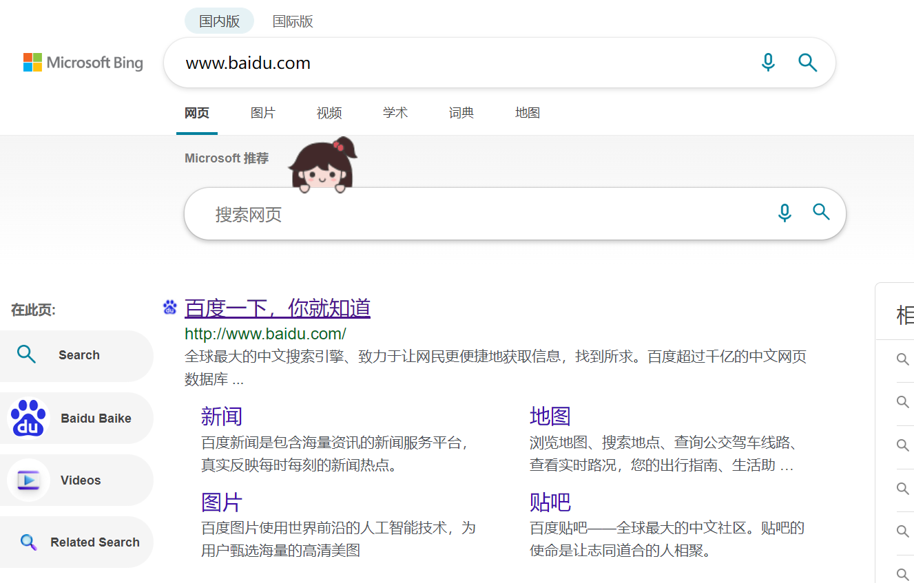The height and width of the screenshot is (583, 914).
Task: Switch to the 学术 tab
Action: tap(395, 112)
